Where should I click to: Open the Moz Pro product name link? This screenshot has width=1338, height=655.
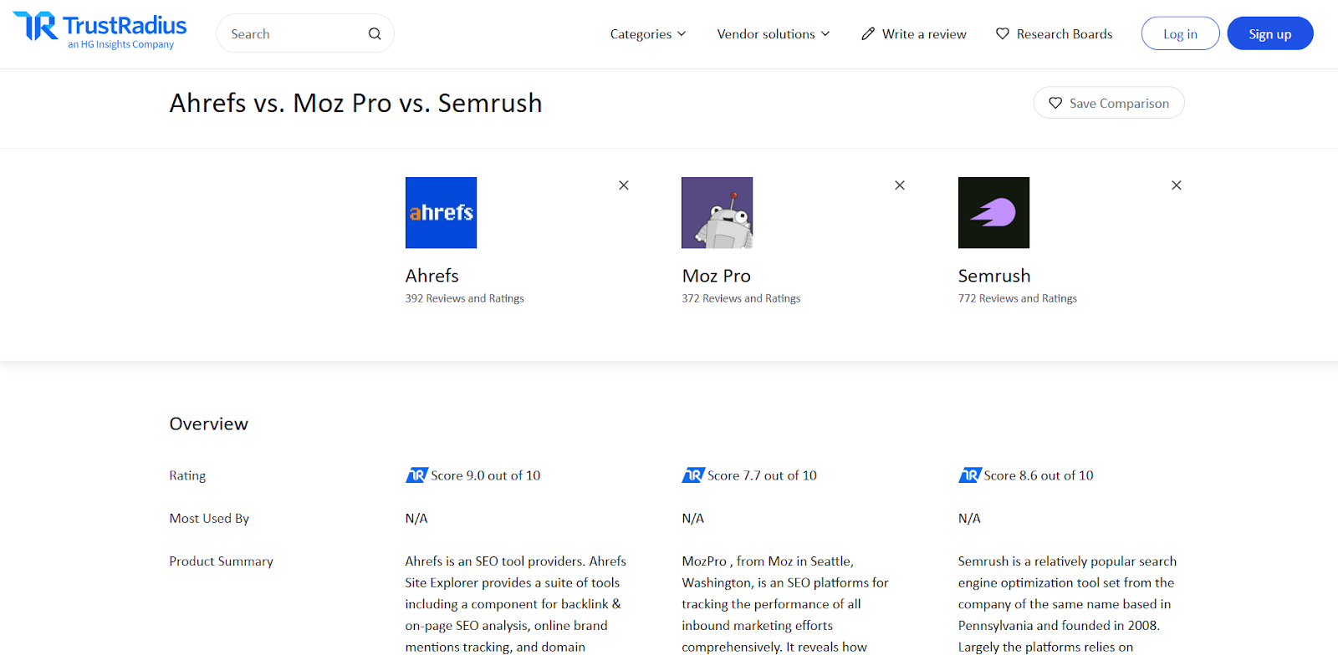(717, 276)
